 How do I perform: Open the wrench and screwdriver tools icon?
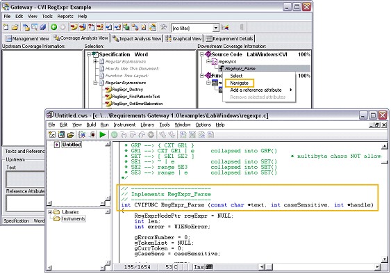click(x=163, y=27)
